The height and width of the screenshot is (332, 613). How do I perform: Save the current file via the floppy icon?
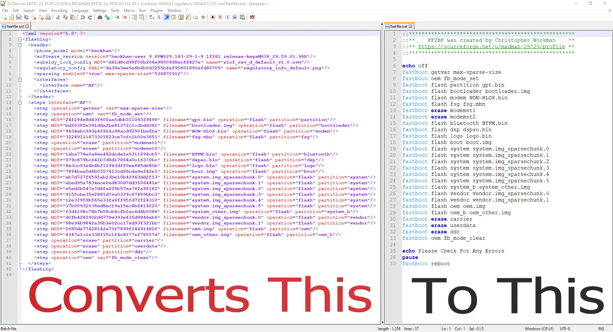[19, 17]
